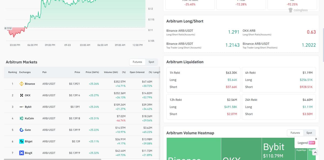Screen dimensions: 324x160
Task: Click the horizontal scrollbar under markets table
Action: (x=52, y=159)
